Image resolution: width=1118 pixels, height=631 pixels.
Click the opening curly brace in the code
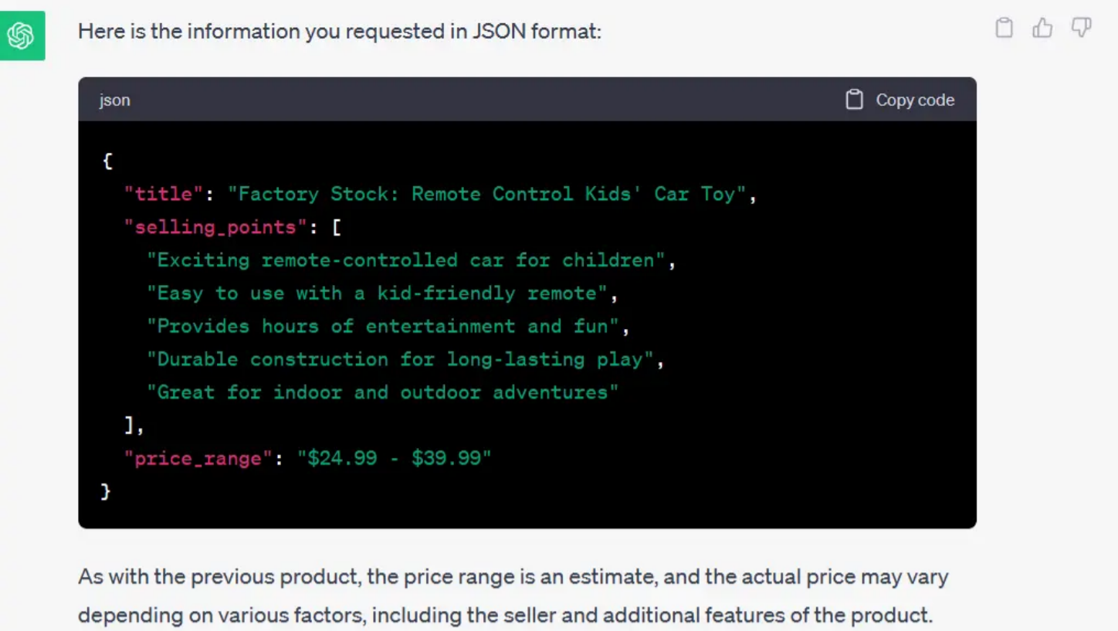tap(107, 161)
